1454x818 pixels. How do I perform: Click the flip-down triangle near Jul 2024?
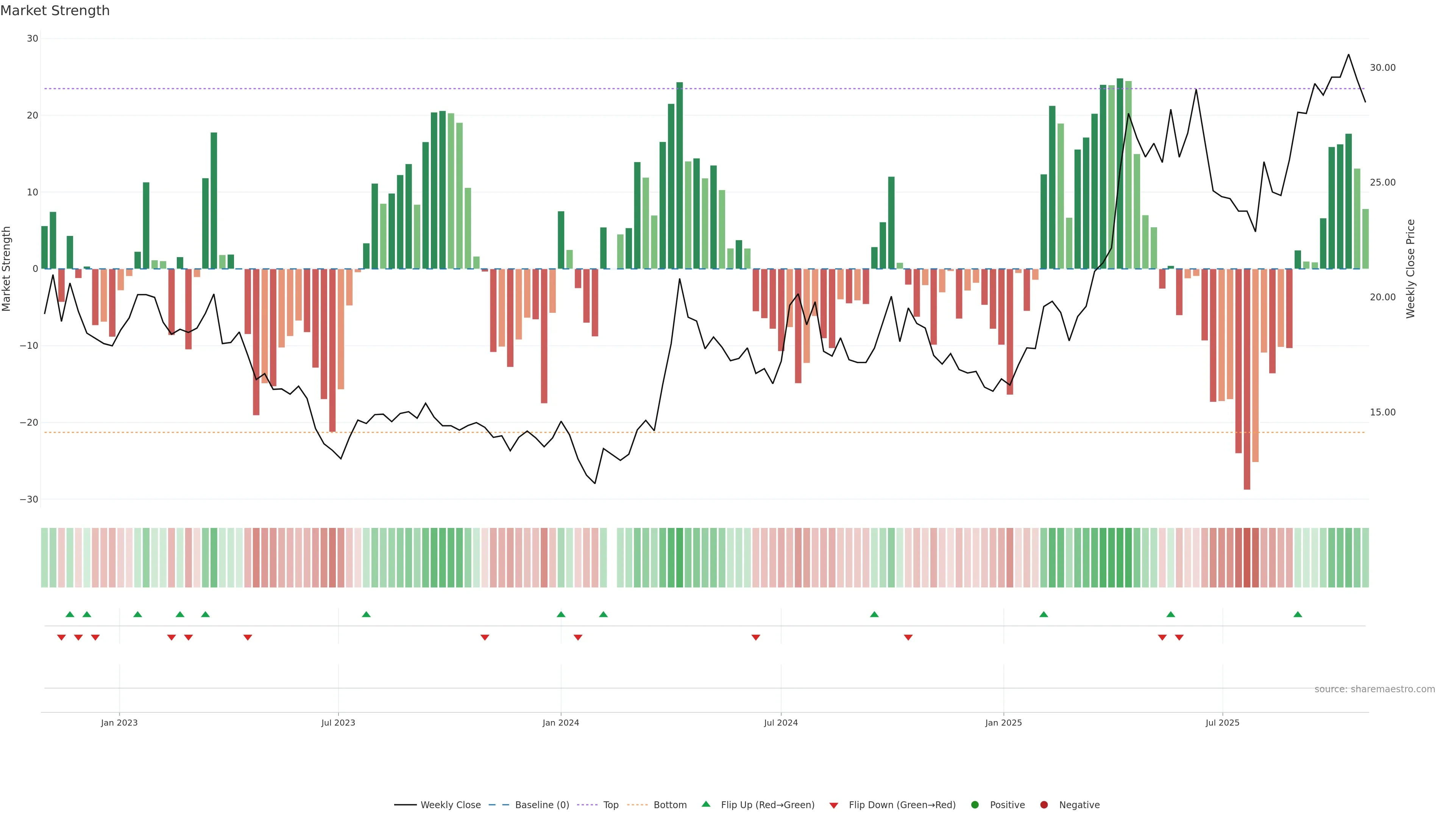(x=756, y=637)
